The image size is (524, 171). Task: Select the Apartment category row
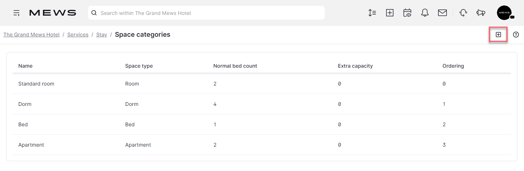coord(262,145)
